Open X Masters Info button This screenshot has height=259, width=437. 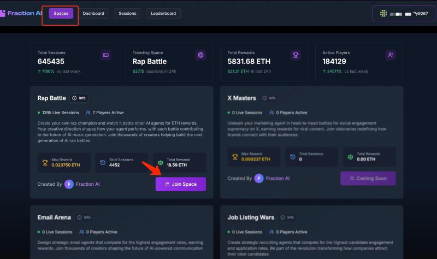point(269,98)
